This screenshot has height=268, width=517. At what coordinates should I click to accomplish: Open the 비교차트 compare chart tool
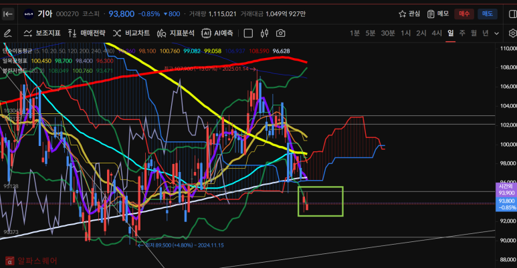131,33
